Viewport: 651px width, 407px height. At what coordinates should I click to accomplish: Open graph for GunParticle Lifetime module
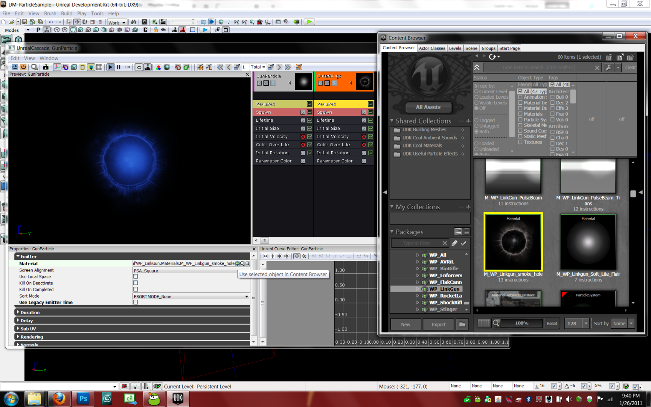(309, 120)
